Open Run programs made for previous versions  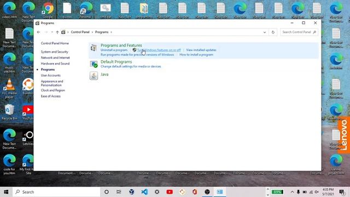pyautogui.click(x=137, y=55)
